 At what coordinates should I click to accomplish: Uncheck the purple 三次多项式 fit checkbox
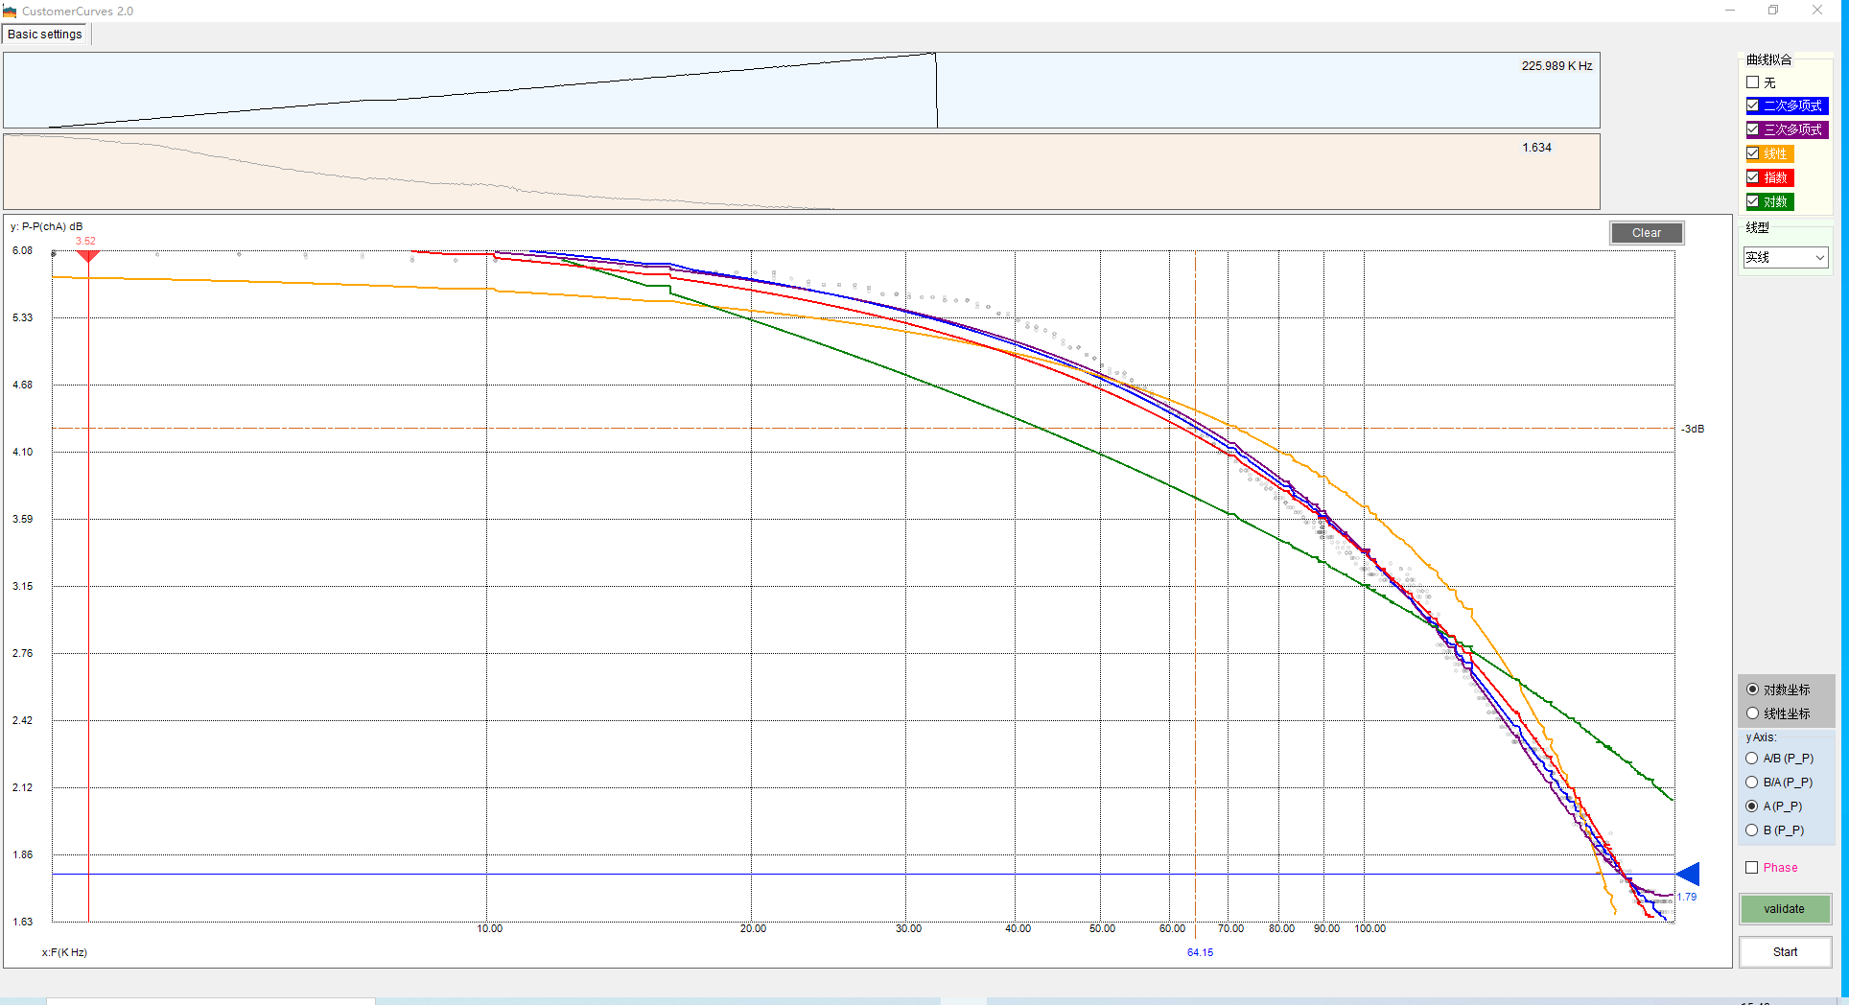[x=1753, y=129]
